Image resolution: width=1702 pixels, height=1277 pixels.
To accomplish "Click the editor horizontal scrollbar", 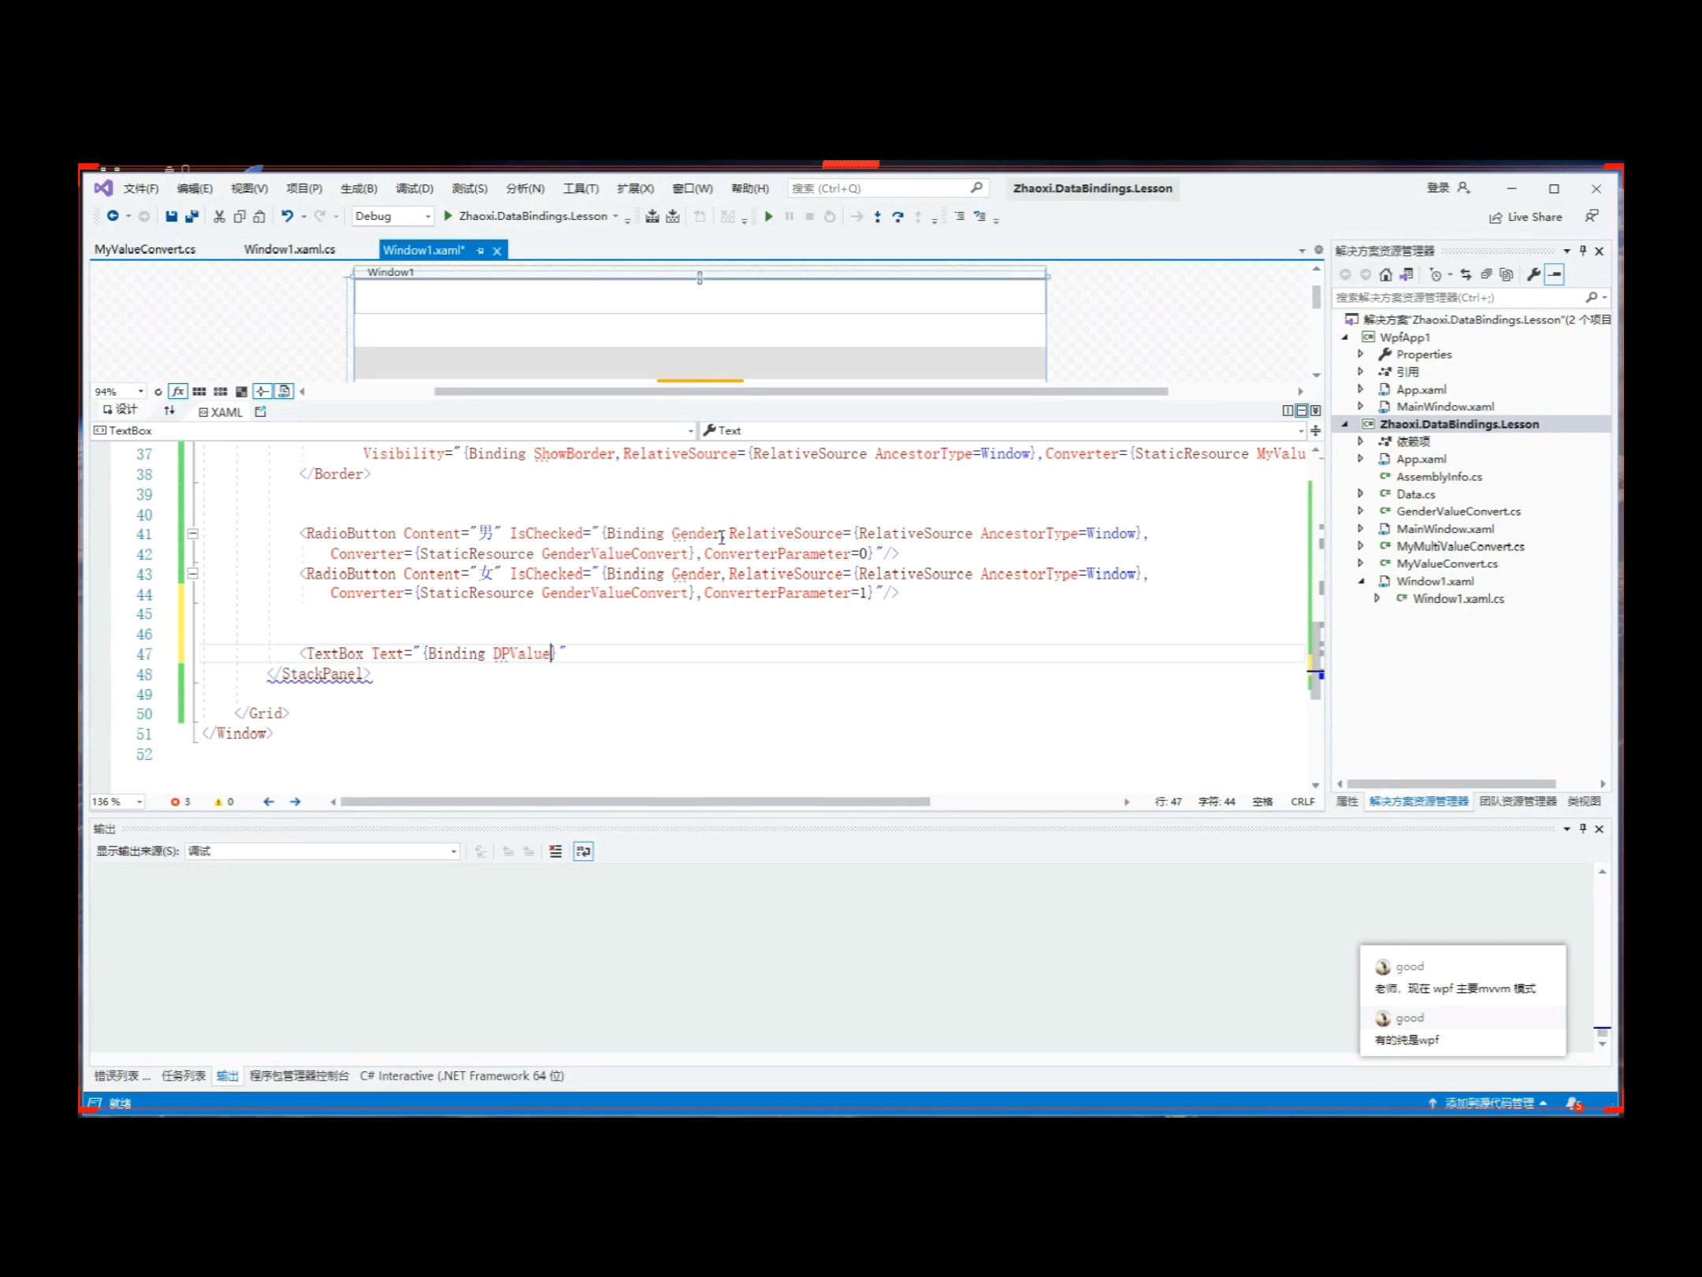I will pyautogui.click(x=634, y=802).
